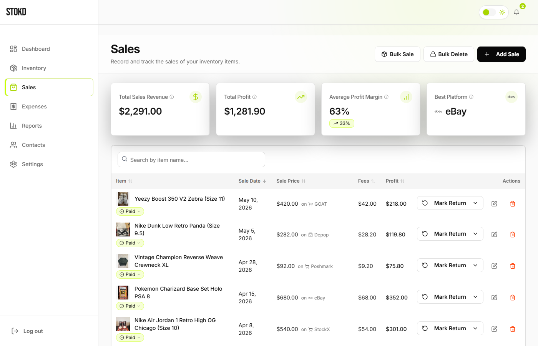Screen dimensions: 538x346
Task: Open Paid status dropdown for Yeezy Boost
Action: 130,211
